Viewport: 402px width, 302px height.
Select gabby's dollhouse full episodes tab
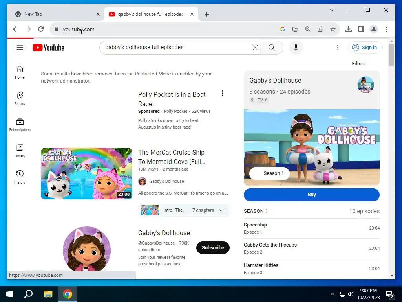(x=151, y=14)
